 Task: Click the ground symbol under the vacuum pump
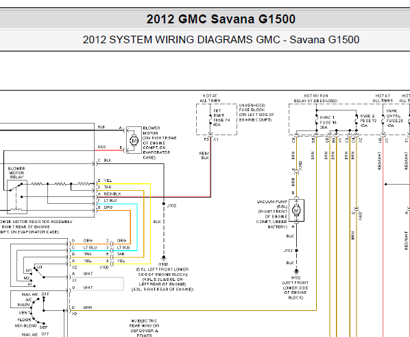point(296,271)
